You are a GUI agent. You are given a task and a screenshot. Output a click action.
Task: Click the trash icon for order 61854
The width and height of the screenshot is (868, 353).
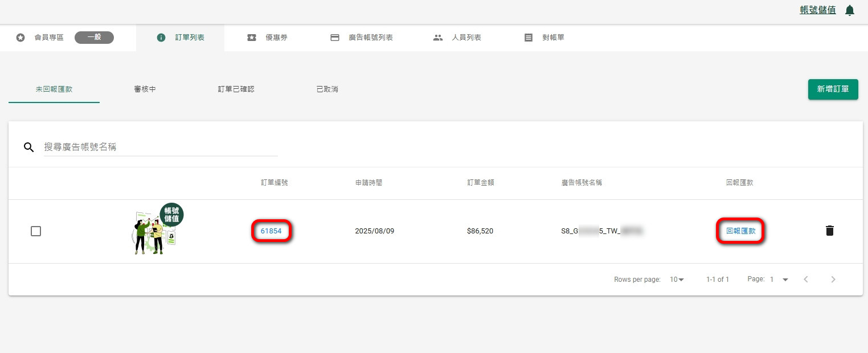(830, 231)
